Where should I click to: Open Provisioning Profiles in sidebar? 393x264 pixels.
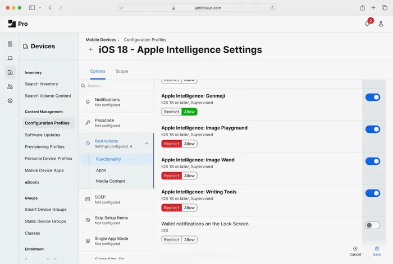(44, 147)
